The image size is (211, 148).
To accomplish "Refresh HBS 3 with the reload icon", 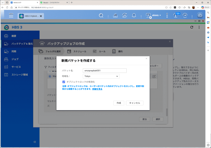I will [192, 27].
